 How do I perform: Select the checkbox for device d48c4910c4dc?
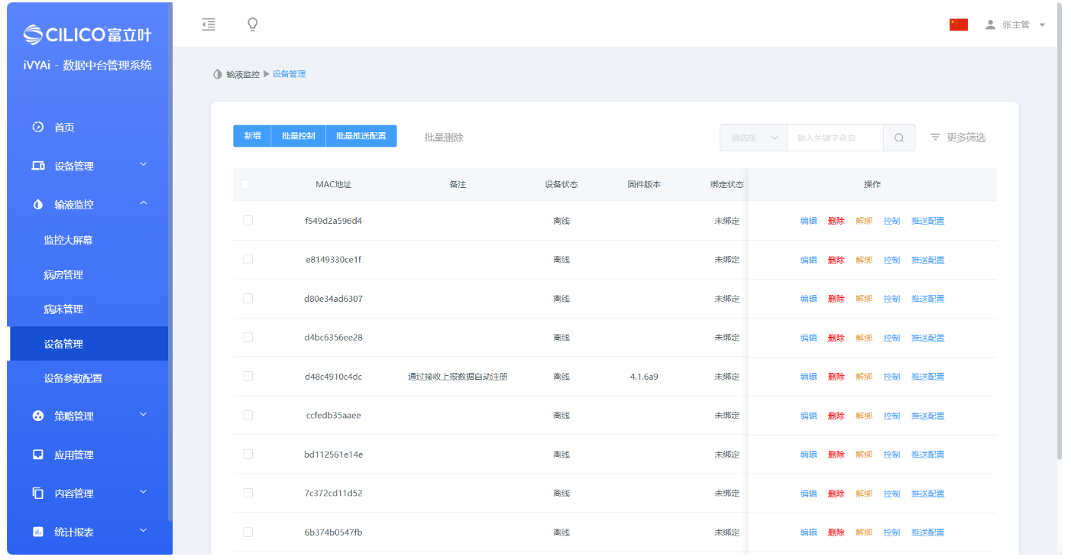tap(248, 376)
